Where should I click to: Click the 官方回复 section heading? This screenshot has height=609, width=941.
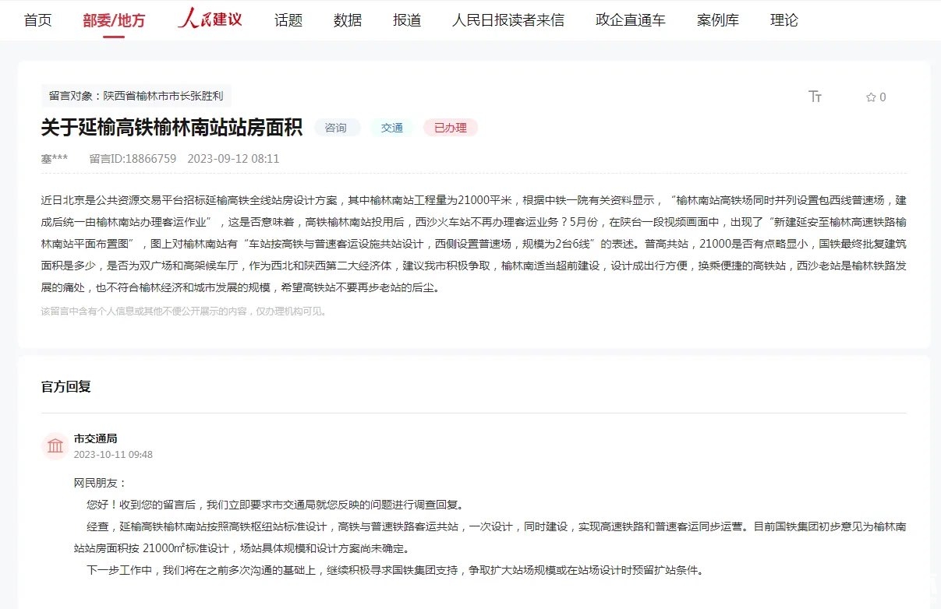[66, 386]
